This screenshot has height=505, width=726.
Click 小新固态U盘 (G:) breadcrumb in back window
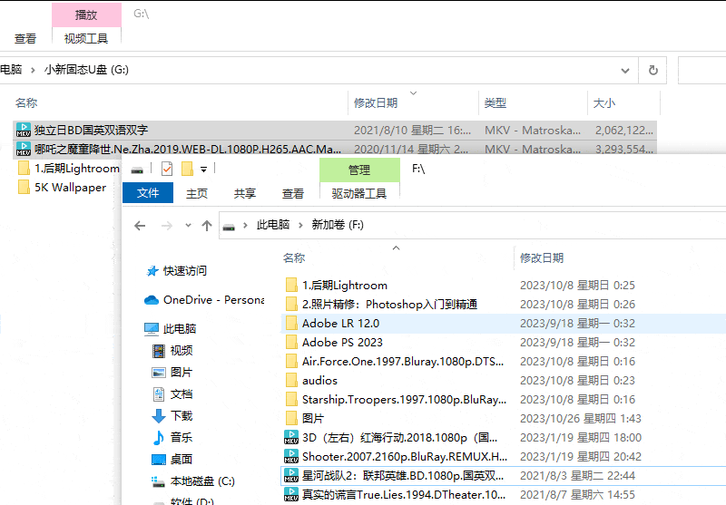click(86, 70)
